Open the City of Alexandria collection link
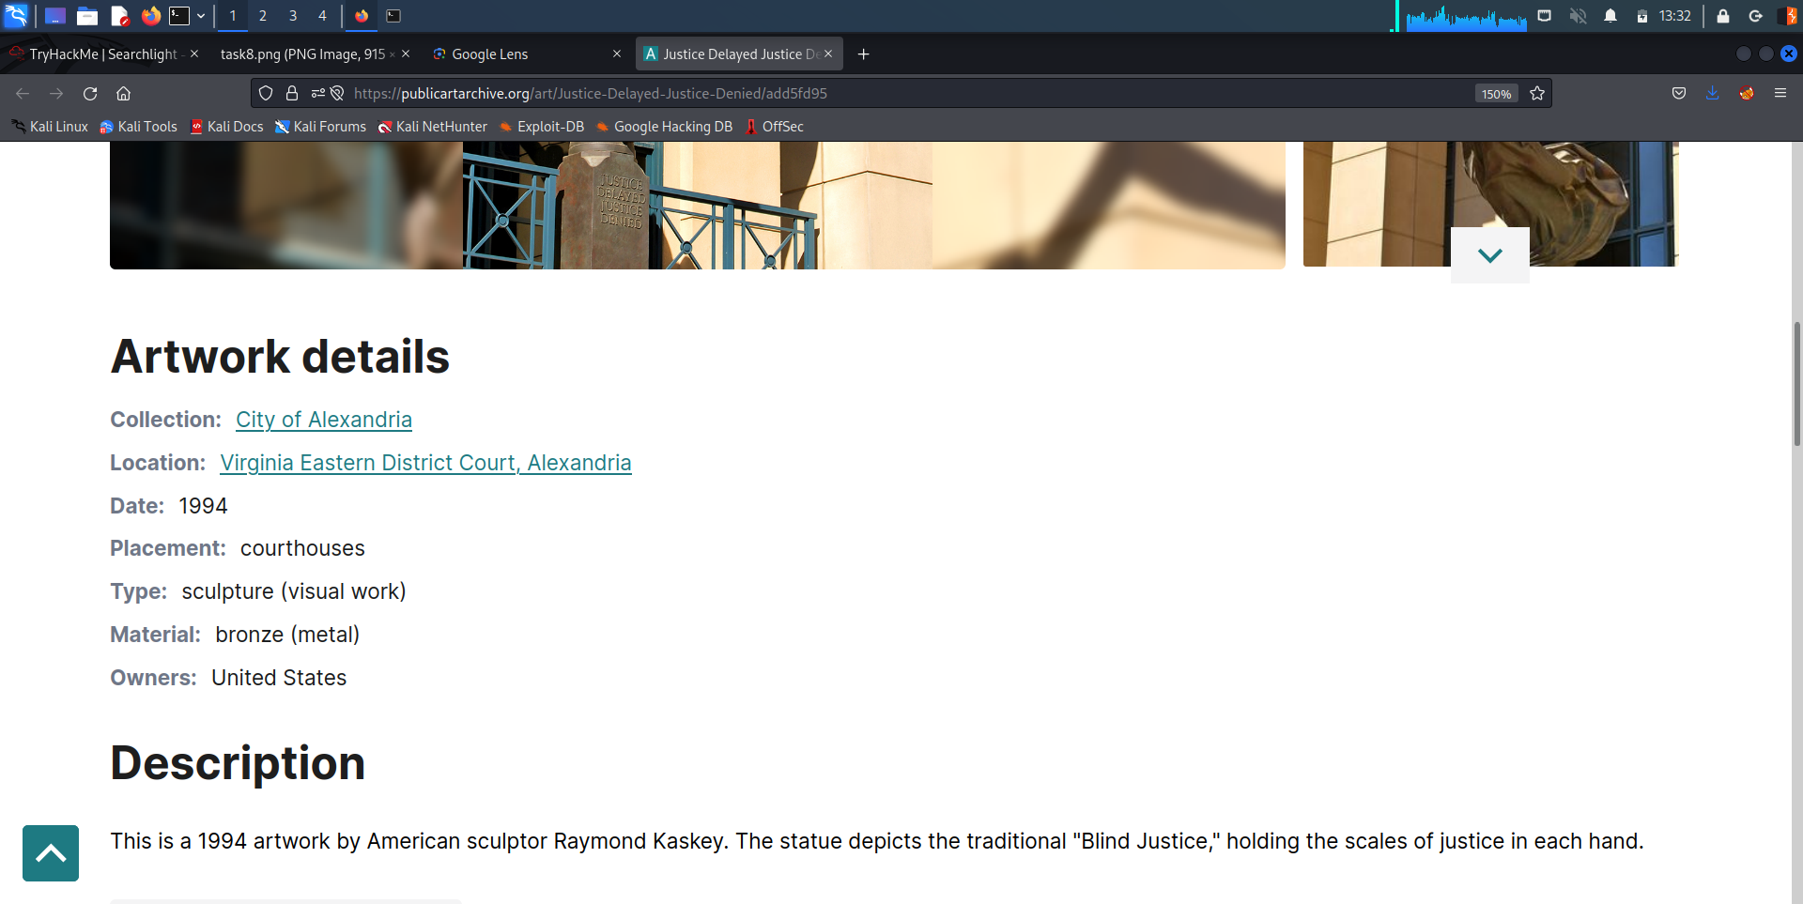Image resolution: width=1803 pixels, height=904 pixels. [323, 420]
